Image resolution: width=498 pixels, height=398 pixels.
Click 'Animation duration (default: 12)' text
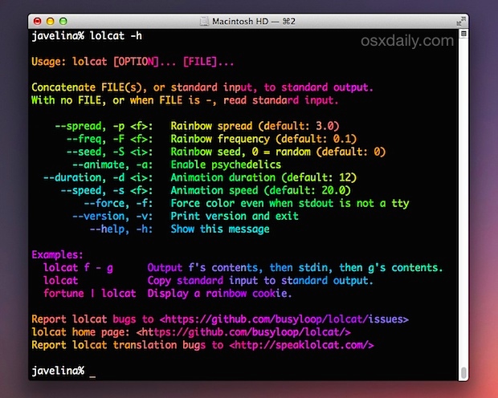(x=263, y=177)
